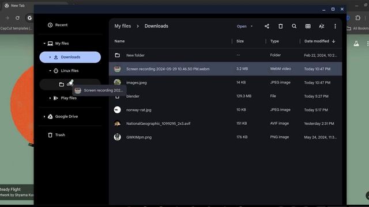Click the 129.3 MB size cell

coord(244,96)
